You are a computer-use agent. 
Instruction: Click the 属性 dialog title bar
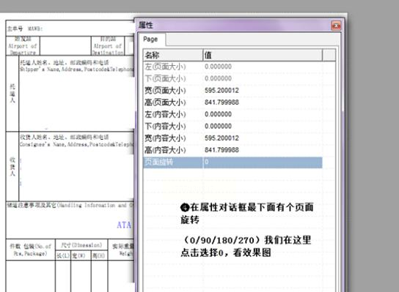pyautogui.click(x=234, y=26)
